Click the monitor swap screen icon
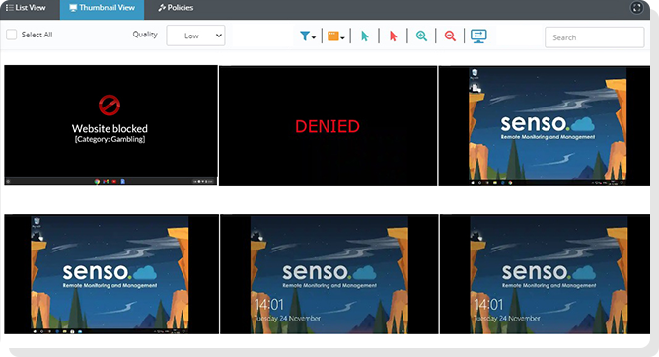This screenshot has width=659, height=357. 478,36
